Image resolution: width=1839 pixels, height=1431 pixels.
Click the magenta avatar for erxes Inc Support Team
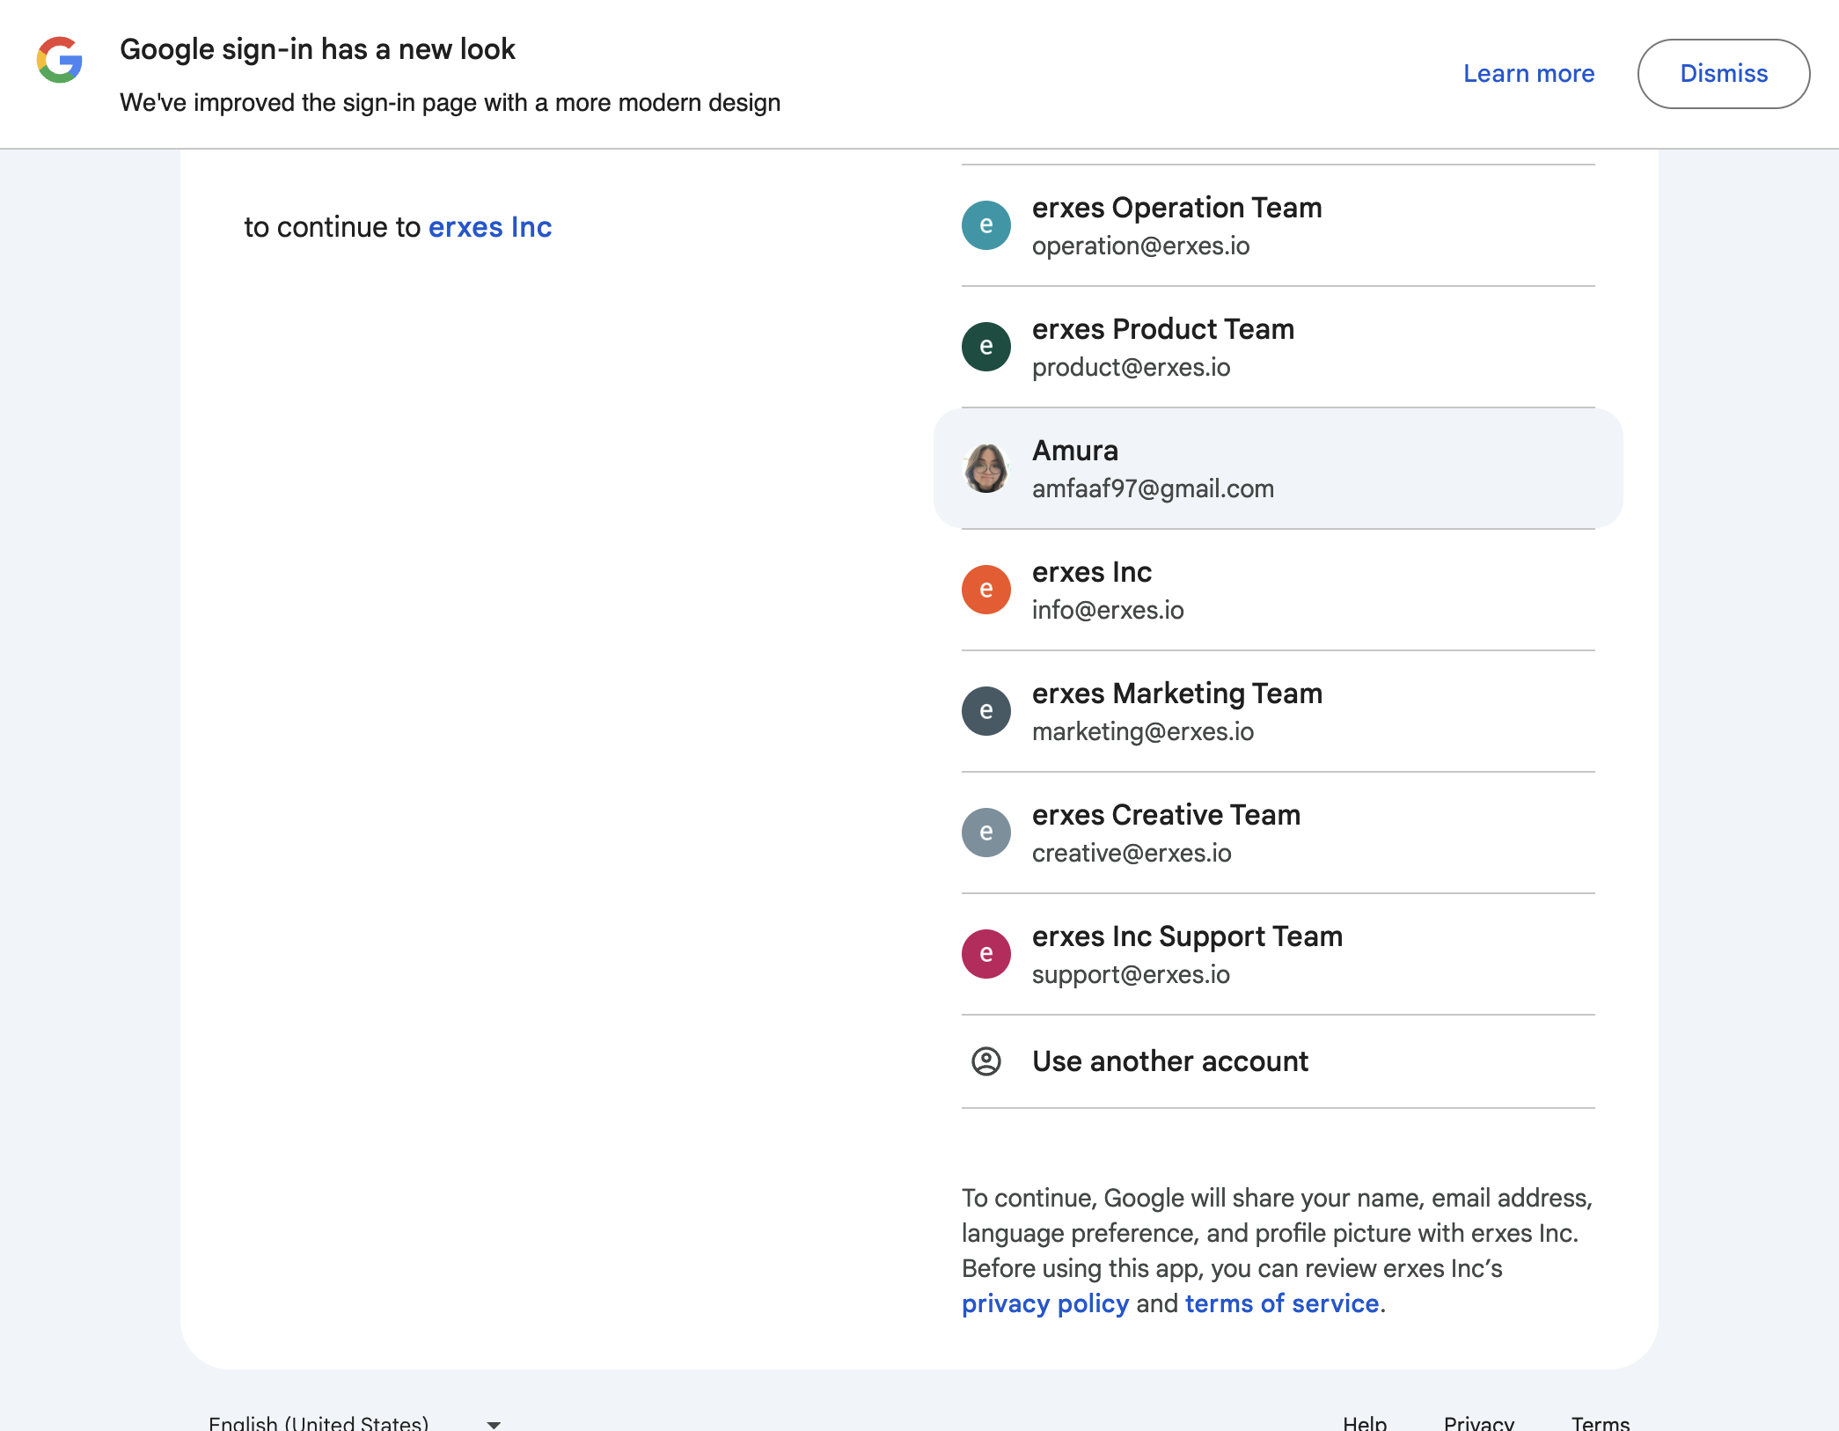tap(985, 954)
